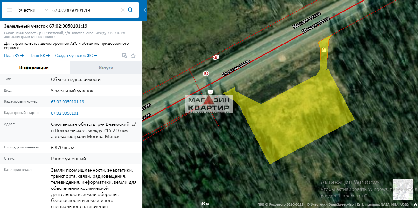
Task: Select the Информация tab
Action: tap(34, 68)
